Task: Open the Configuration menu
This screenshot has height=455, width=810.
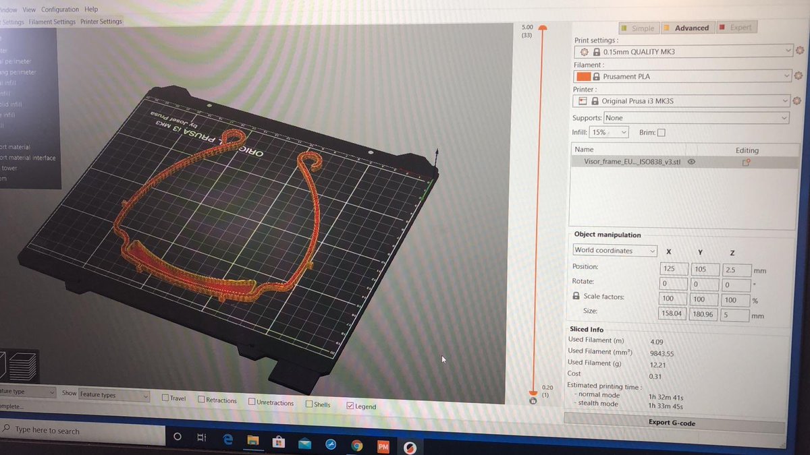Action: (x=60, y=9)
